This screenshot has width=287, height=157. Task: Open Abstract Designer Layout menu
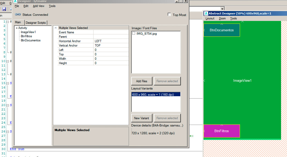210,19
